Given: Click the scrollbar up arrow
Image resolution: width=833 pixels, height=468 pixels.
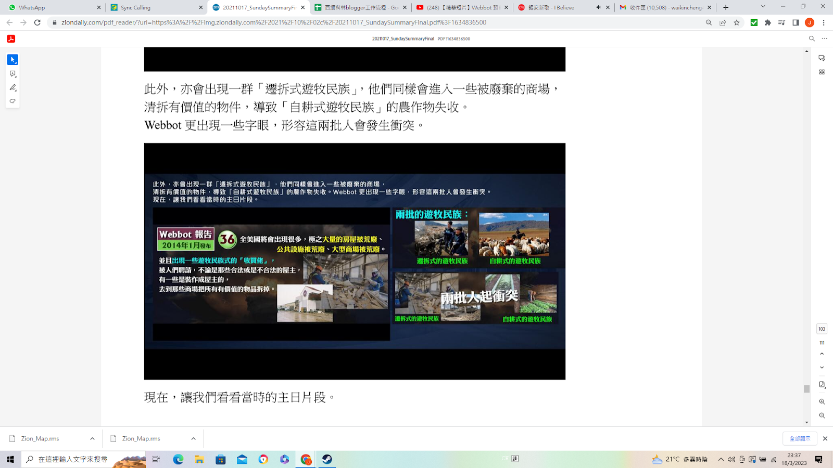Looking at the screenshot, I should pos(806,51).
